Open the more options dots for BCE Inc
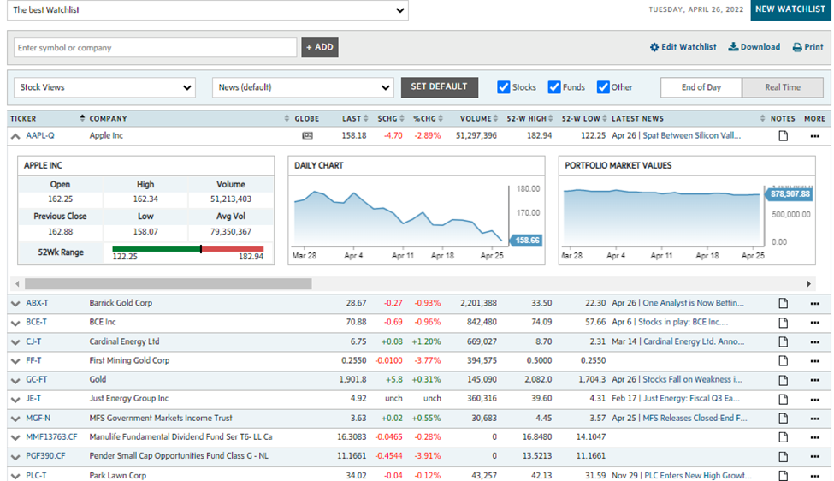This screenshot has height=481, width=834. (814, 323)
